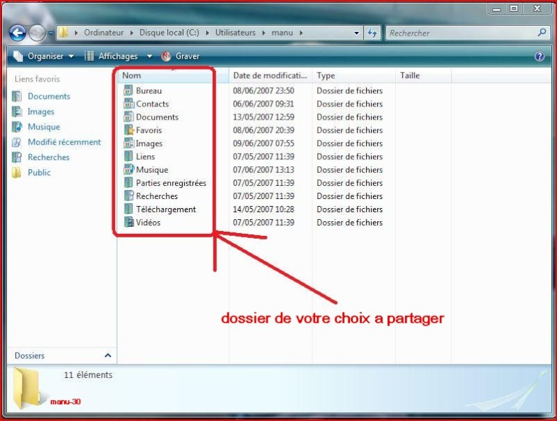Sort by the Nom column header
557x421 pixels.
[x=174, y=76]
